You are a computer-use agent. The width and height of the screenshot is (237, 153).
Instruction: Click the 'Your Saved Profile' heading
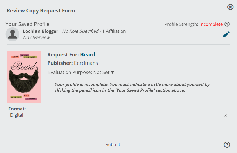(27, 24)
